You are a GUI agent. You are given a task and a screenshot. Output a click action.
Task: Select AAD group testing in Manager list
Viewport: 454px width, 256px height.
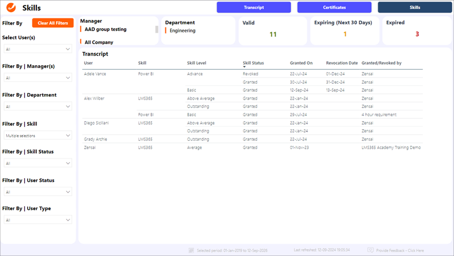coord(105,29)
